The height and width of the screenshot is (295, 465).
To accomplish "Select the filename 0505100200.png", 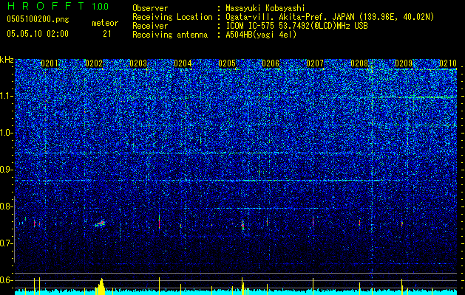I will click(38, 20).
